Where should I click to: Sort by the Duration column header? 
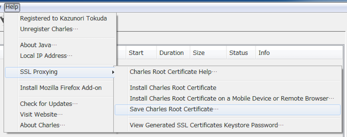click(x=173, y=53)
